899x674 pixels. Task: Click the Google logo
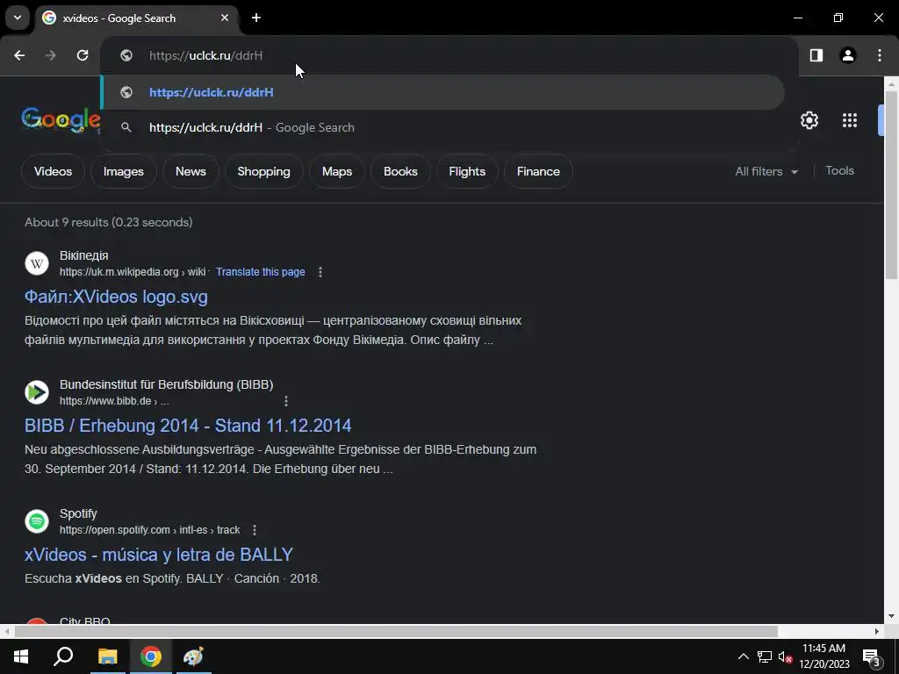(61, 119)
